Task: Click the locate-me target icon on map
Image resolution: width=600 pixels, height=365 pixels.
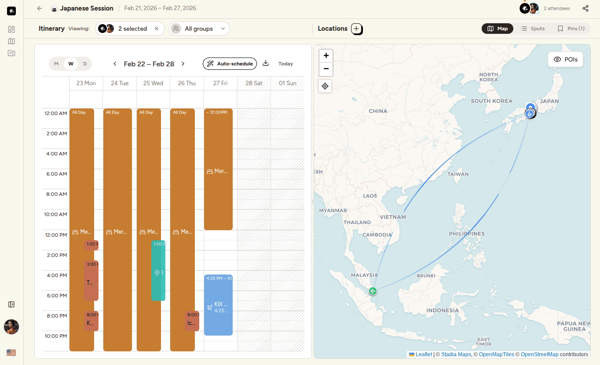Action: [325, 86]
